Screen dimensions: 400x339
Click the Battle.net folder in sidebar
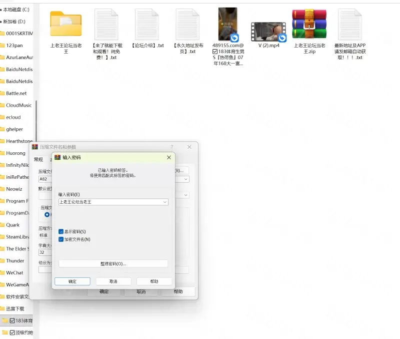[16, 93]
